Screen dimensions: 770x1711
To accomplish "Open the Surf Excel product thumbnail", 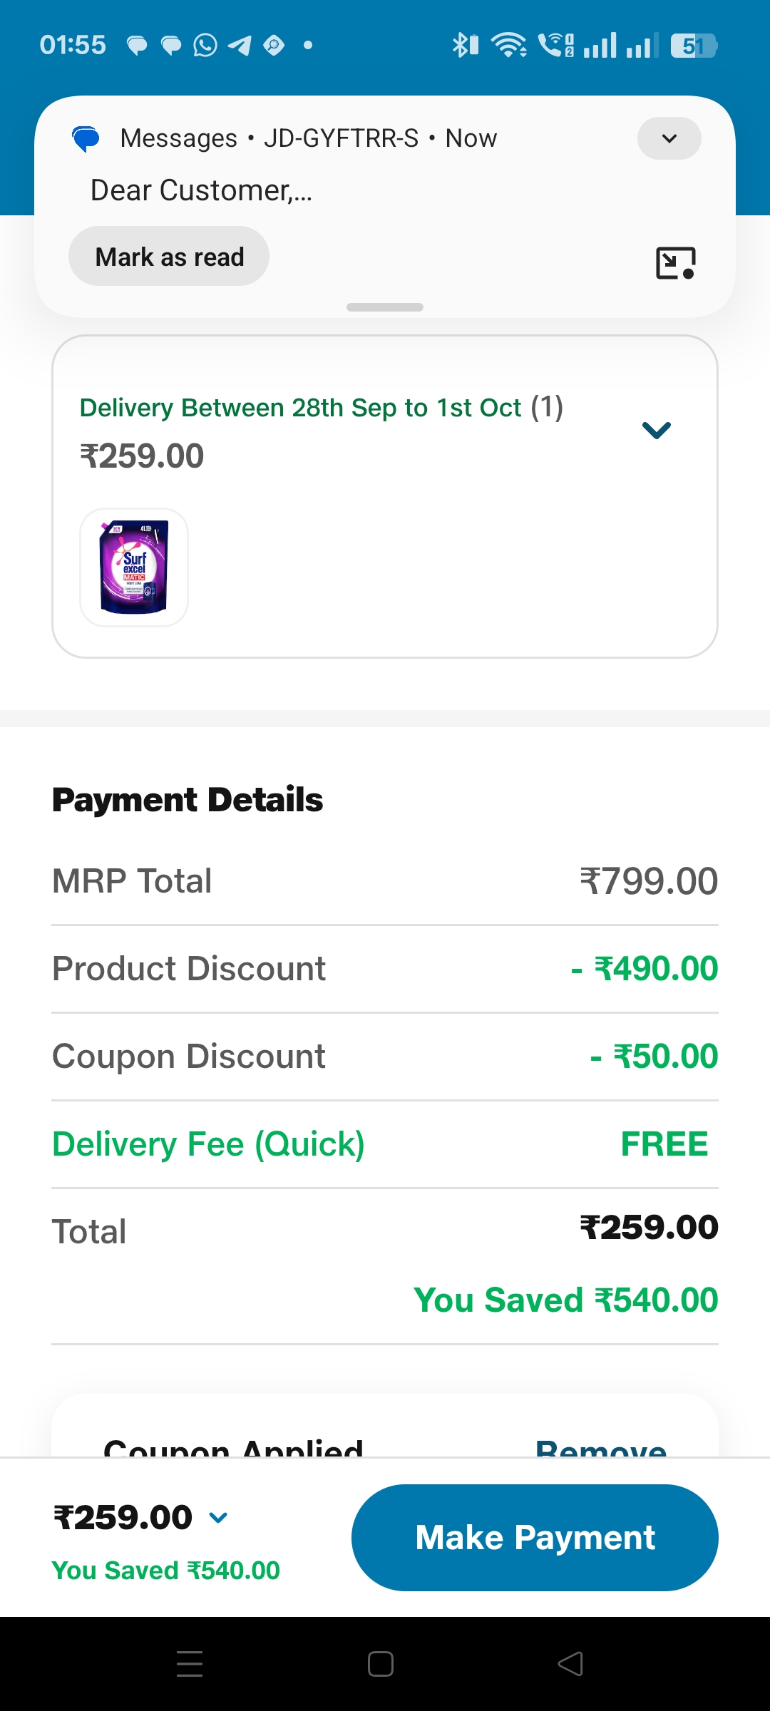I will coord(134,567).
